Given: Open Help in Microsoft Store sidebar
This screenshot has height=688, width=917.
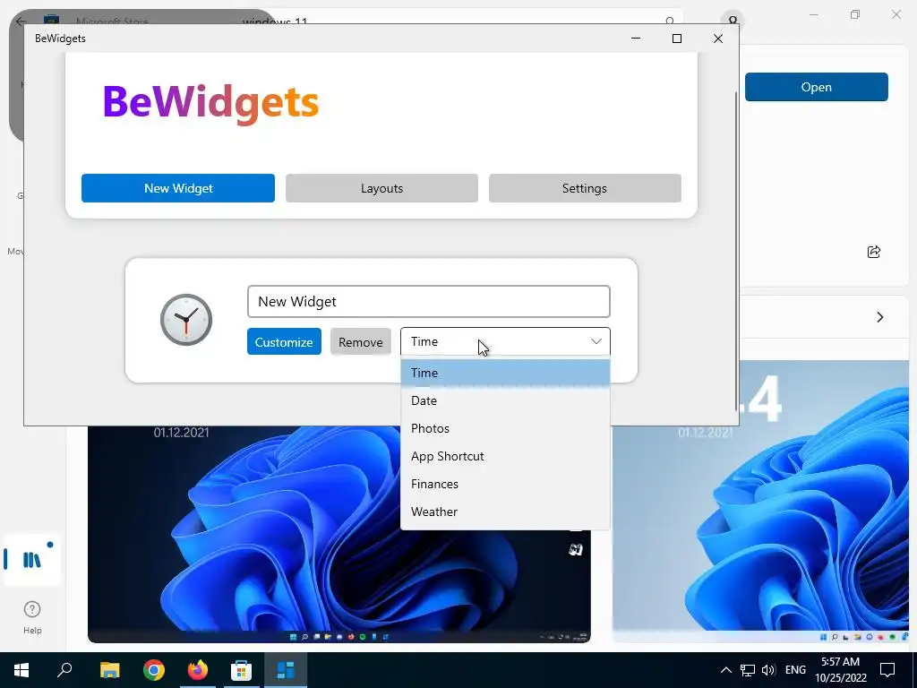Looking at the screenshot, I should 32,617.
